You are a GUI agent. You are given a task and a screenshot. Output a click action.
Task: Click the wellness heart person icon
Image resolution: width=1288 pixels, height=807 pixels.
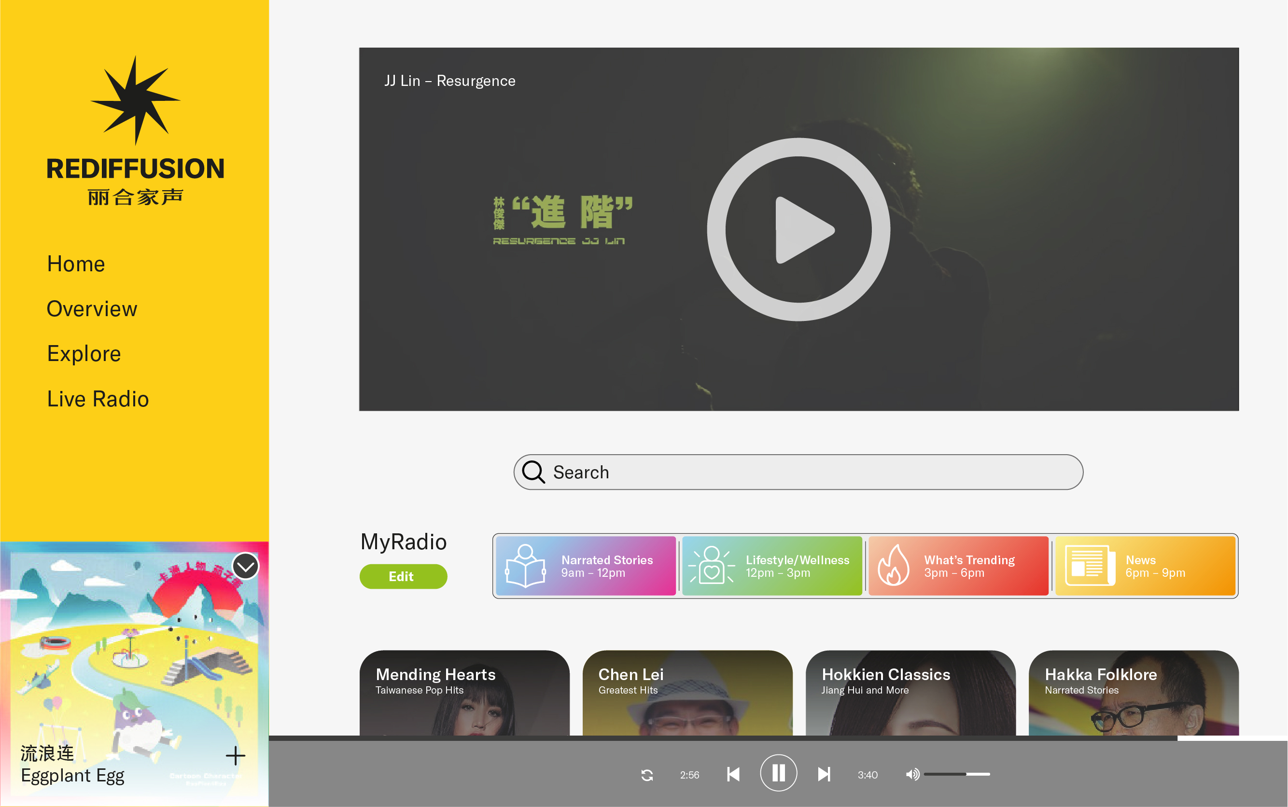pyautogui.click(x=712, y=566)
